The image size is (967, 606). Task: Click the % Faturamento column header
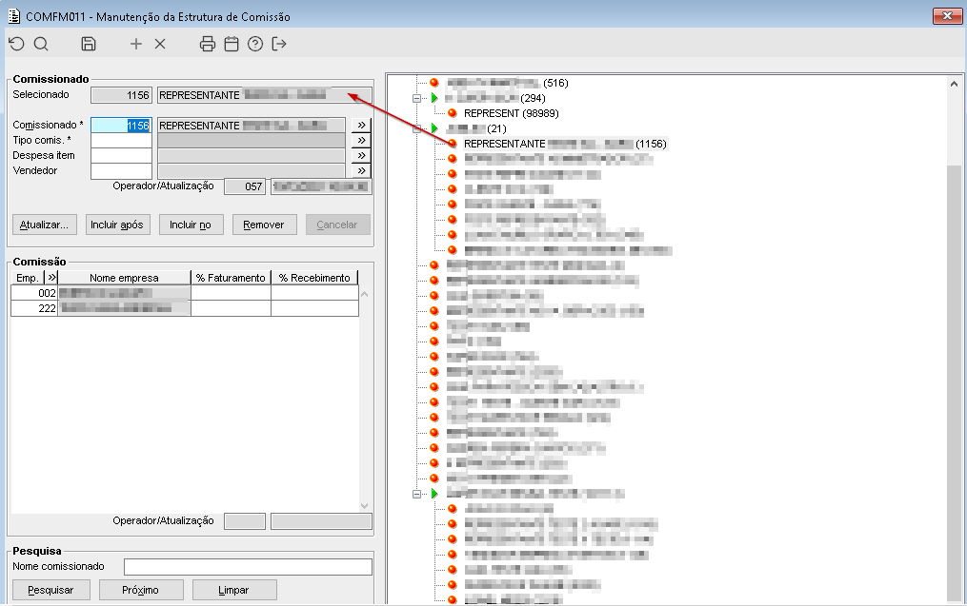click(231, 278)
